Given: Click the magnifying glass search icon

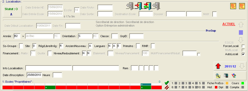Looking at the screenshot, I should point(218,76).
